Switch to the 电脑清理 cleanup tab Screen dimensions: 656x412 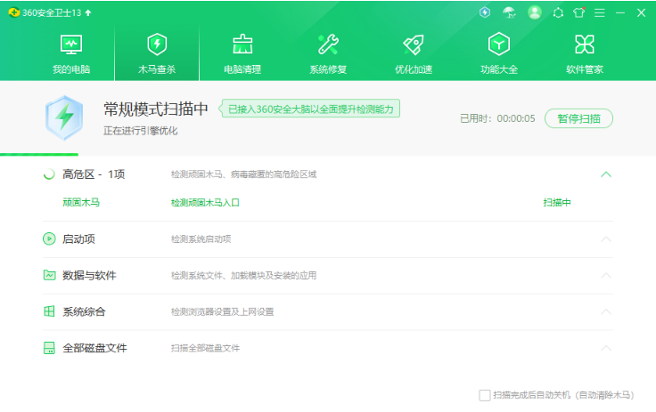pos(242,53)
